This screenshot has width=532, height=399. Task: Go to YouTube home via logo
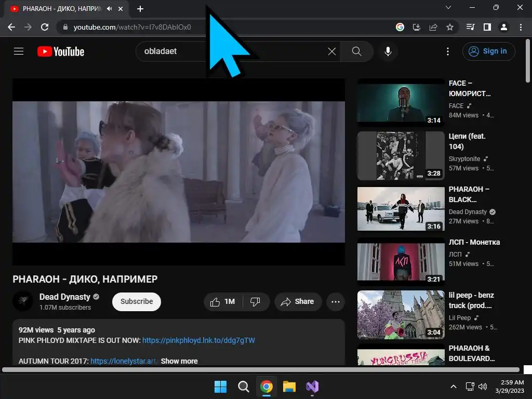click(61, 51)
